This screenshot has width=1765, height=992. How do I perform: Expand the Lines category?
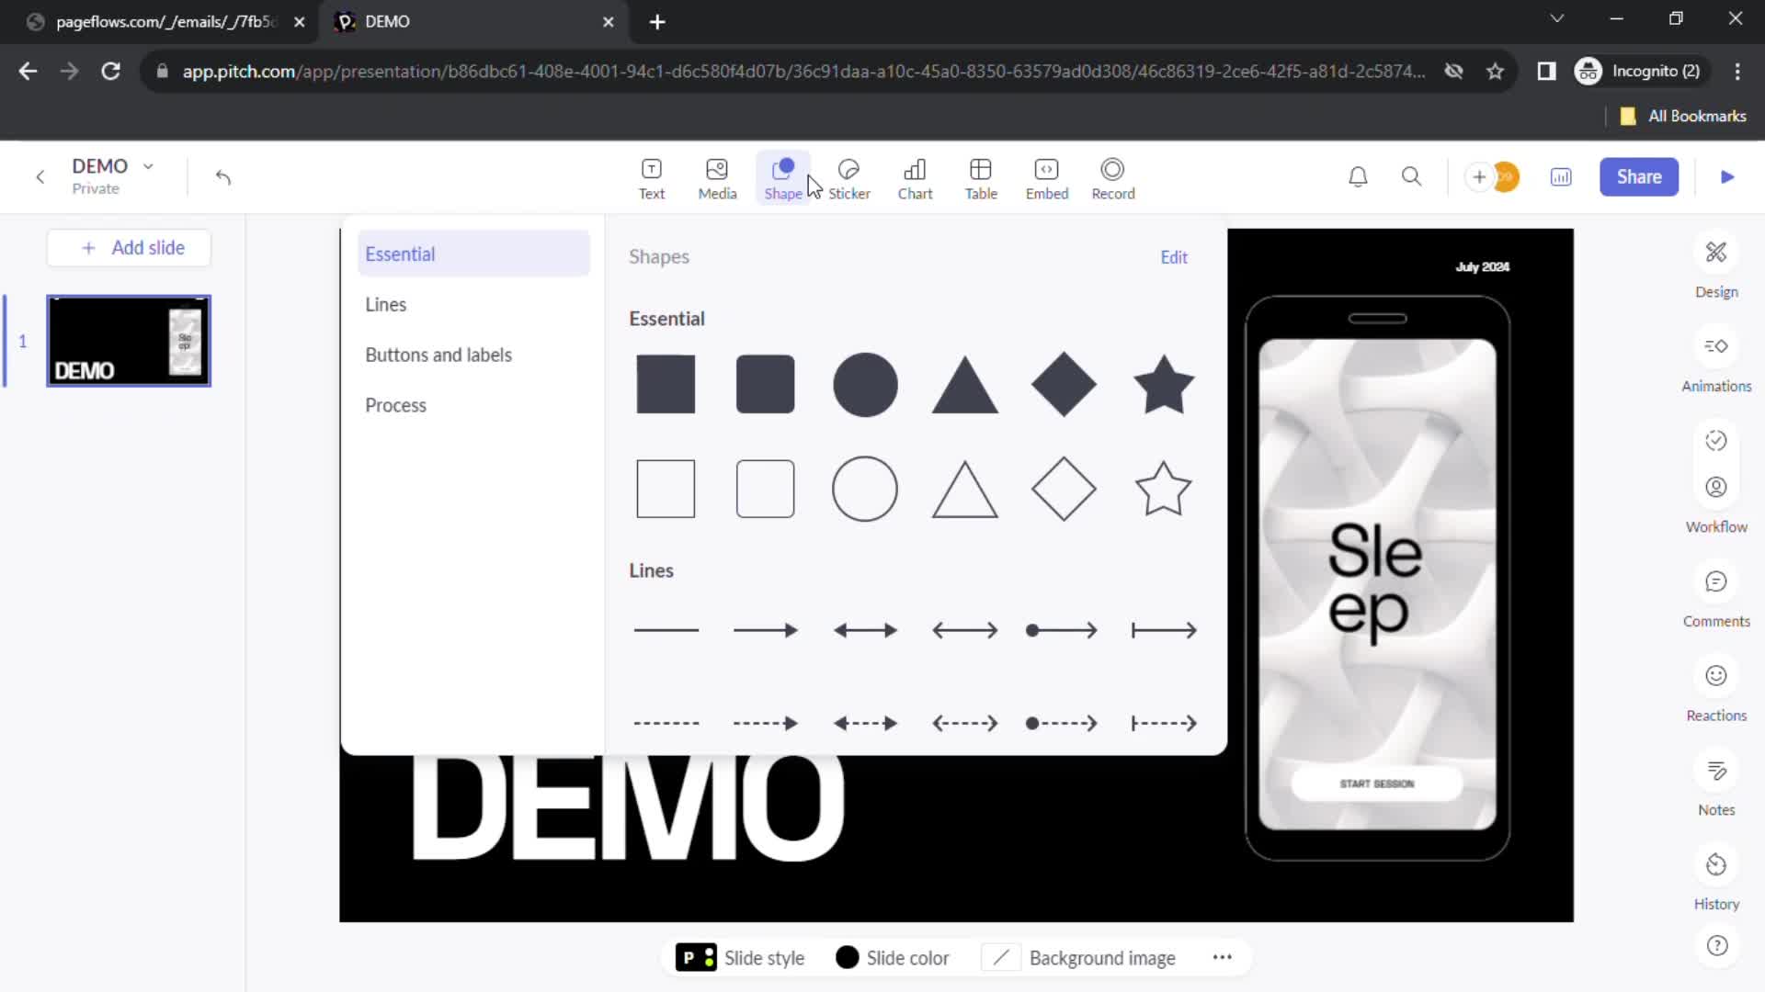click(387, 304)
